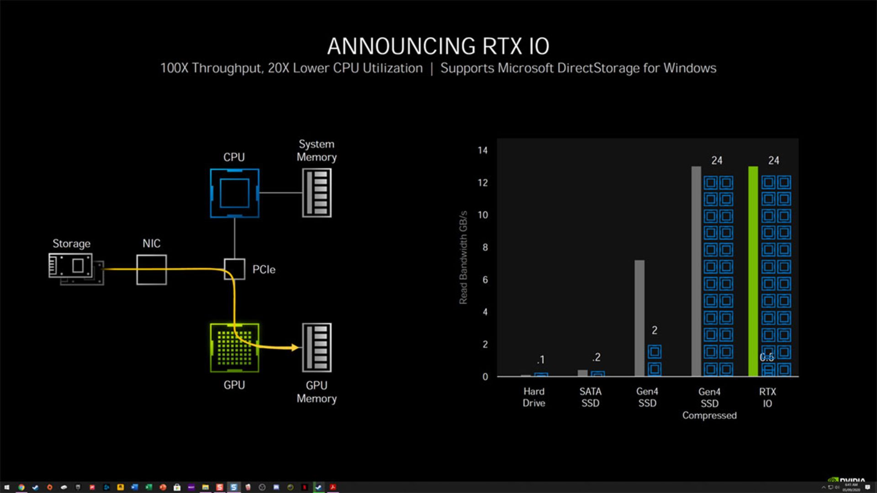Click the 'RTX IO' axis label

(x=767, y=398)
